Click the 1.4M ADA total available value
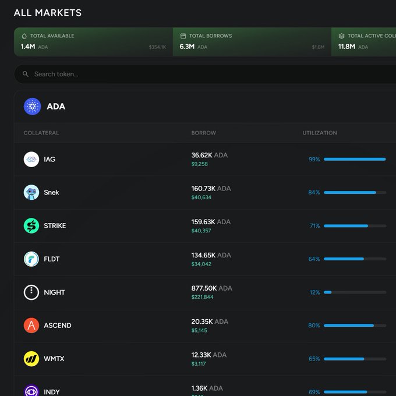 click(34, 47)
